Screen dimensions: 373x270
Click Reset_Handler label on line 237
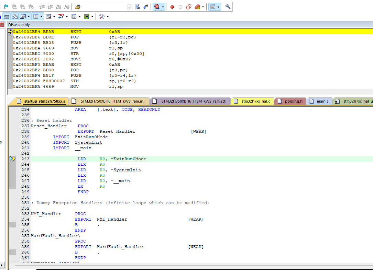[49, 126]
